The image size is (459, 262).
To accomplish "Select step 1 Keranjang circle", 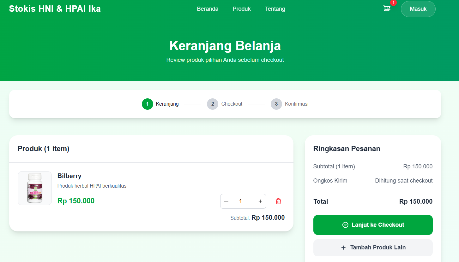I will [x=148, y=104].
